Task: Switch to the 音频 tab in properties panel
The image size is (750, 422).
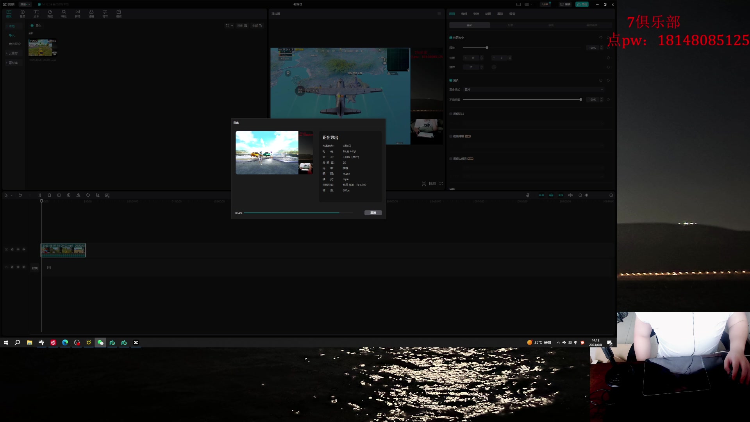Action: [x=464, y=14]
